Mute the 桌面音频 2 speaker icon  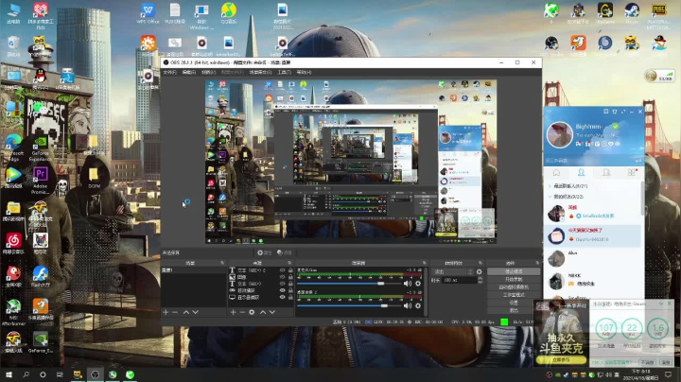408,305
